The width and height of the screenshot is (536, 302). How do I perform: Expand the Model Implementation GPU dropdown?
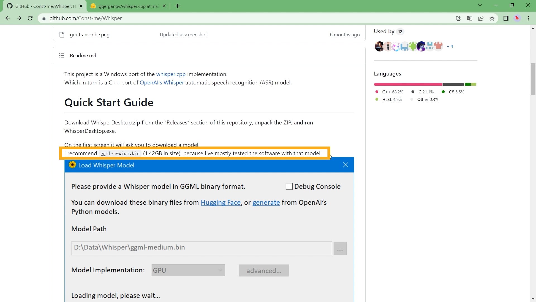188,270
